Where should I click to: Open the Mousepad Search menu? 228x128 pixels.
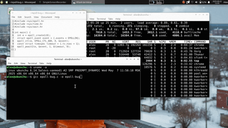(28, 17)
